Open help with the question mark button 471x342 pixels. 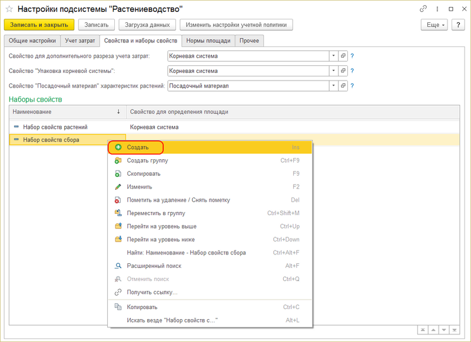458,25
